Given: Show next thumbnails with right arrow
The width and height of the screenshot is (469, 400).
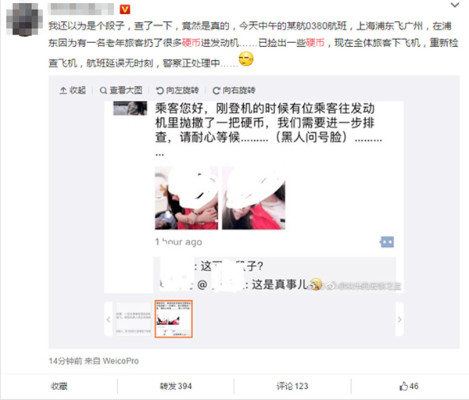Looking at the screenshot, I should click(x=399, y=320).
